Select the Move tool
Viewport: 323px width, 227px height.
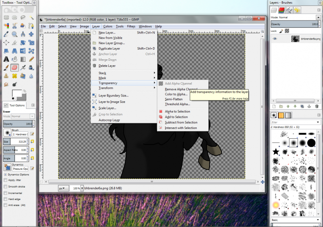coord(31,34)
